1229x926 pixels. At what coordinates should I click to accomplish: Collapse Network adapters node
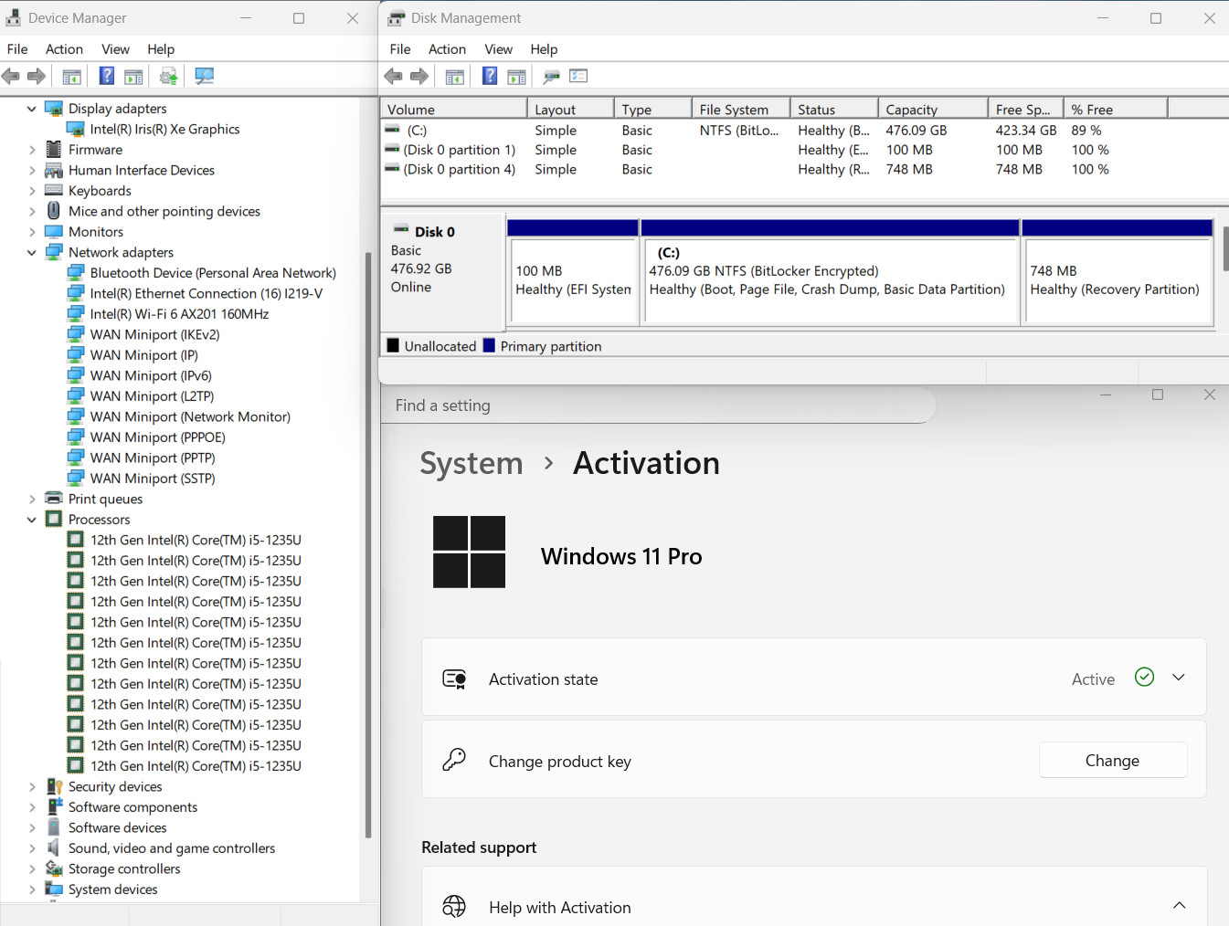tap(31, 252)
